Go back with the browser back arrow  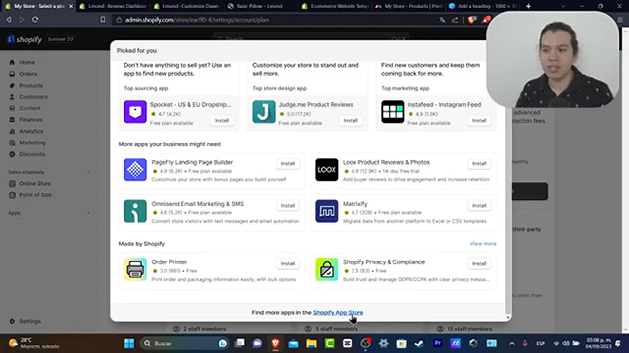click(9, 20)
